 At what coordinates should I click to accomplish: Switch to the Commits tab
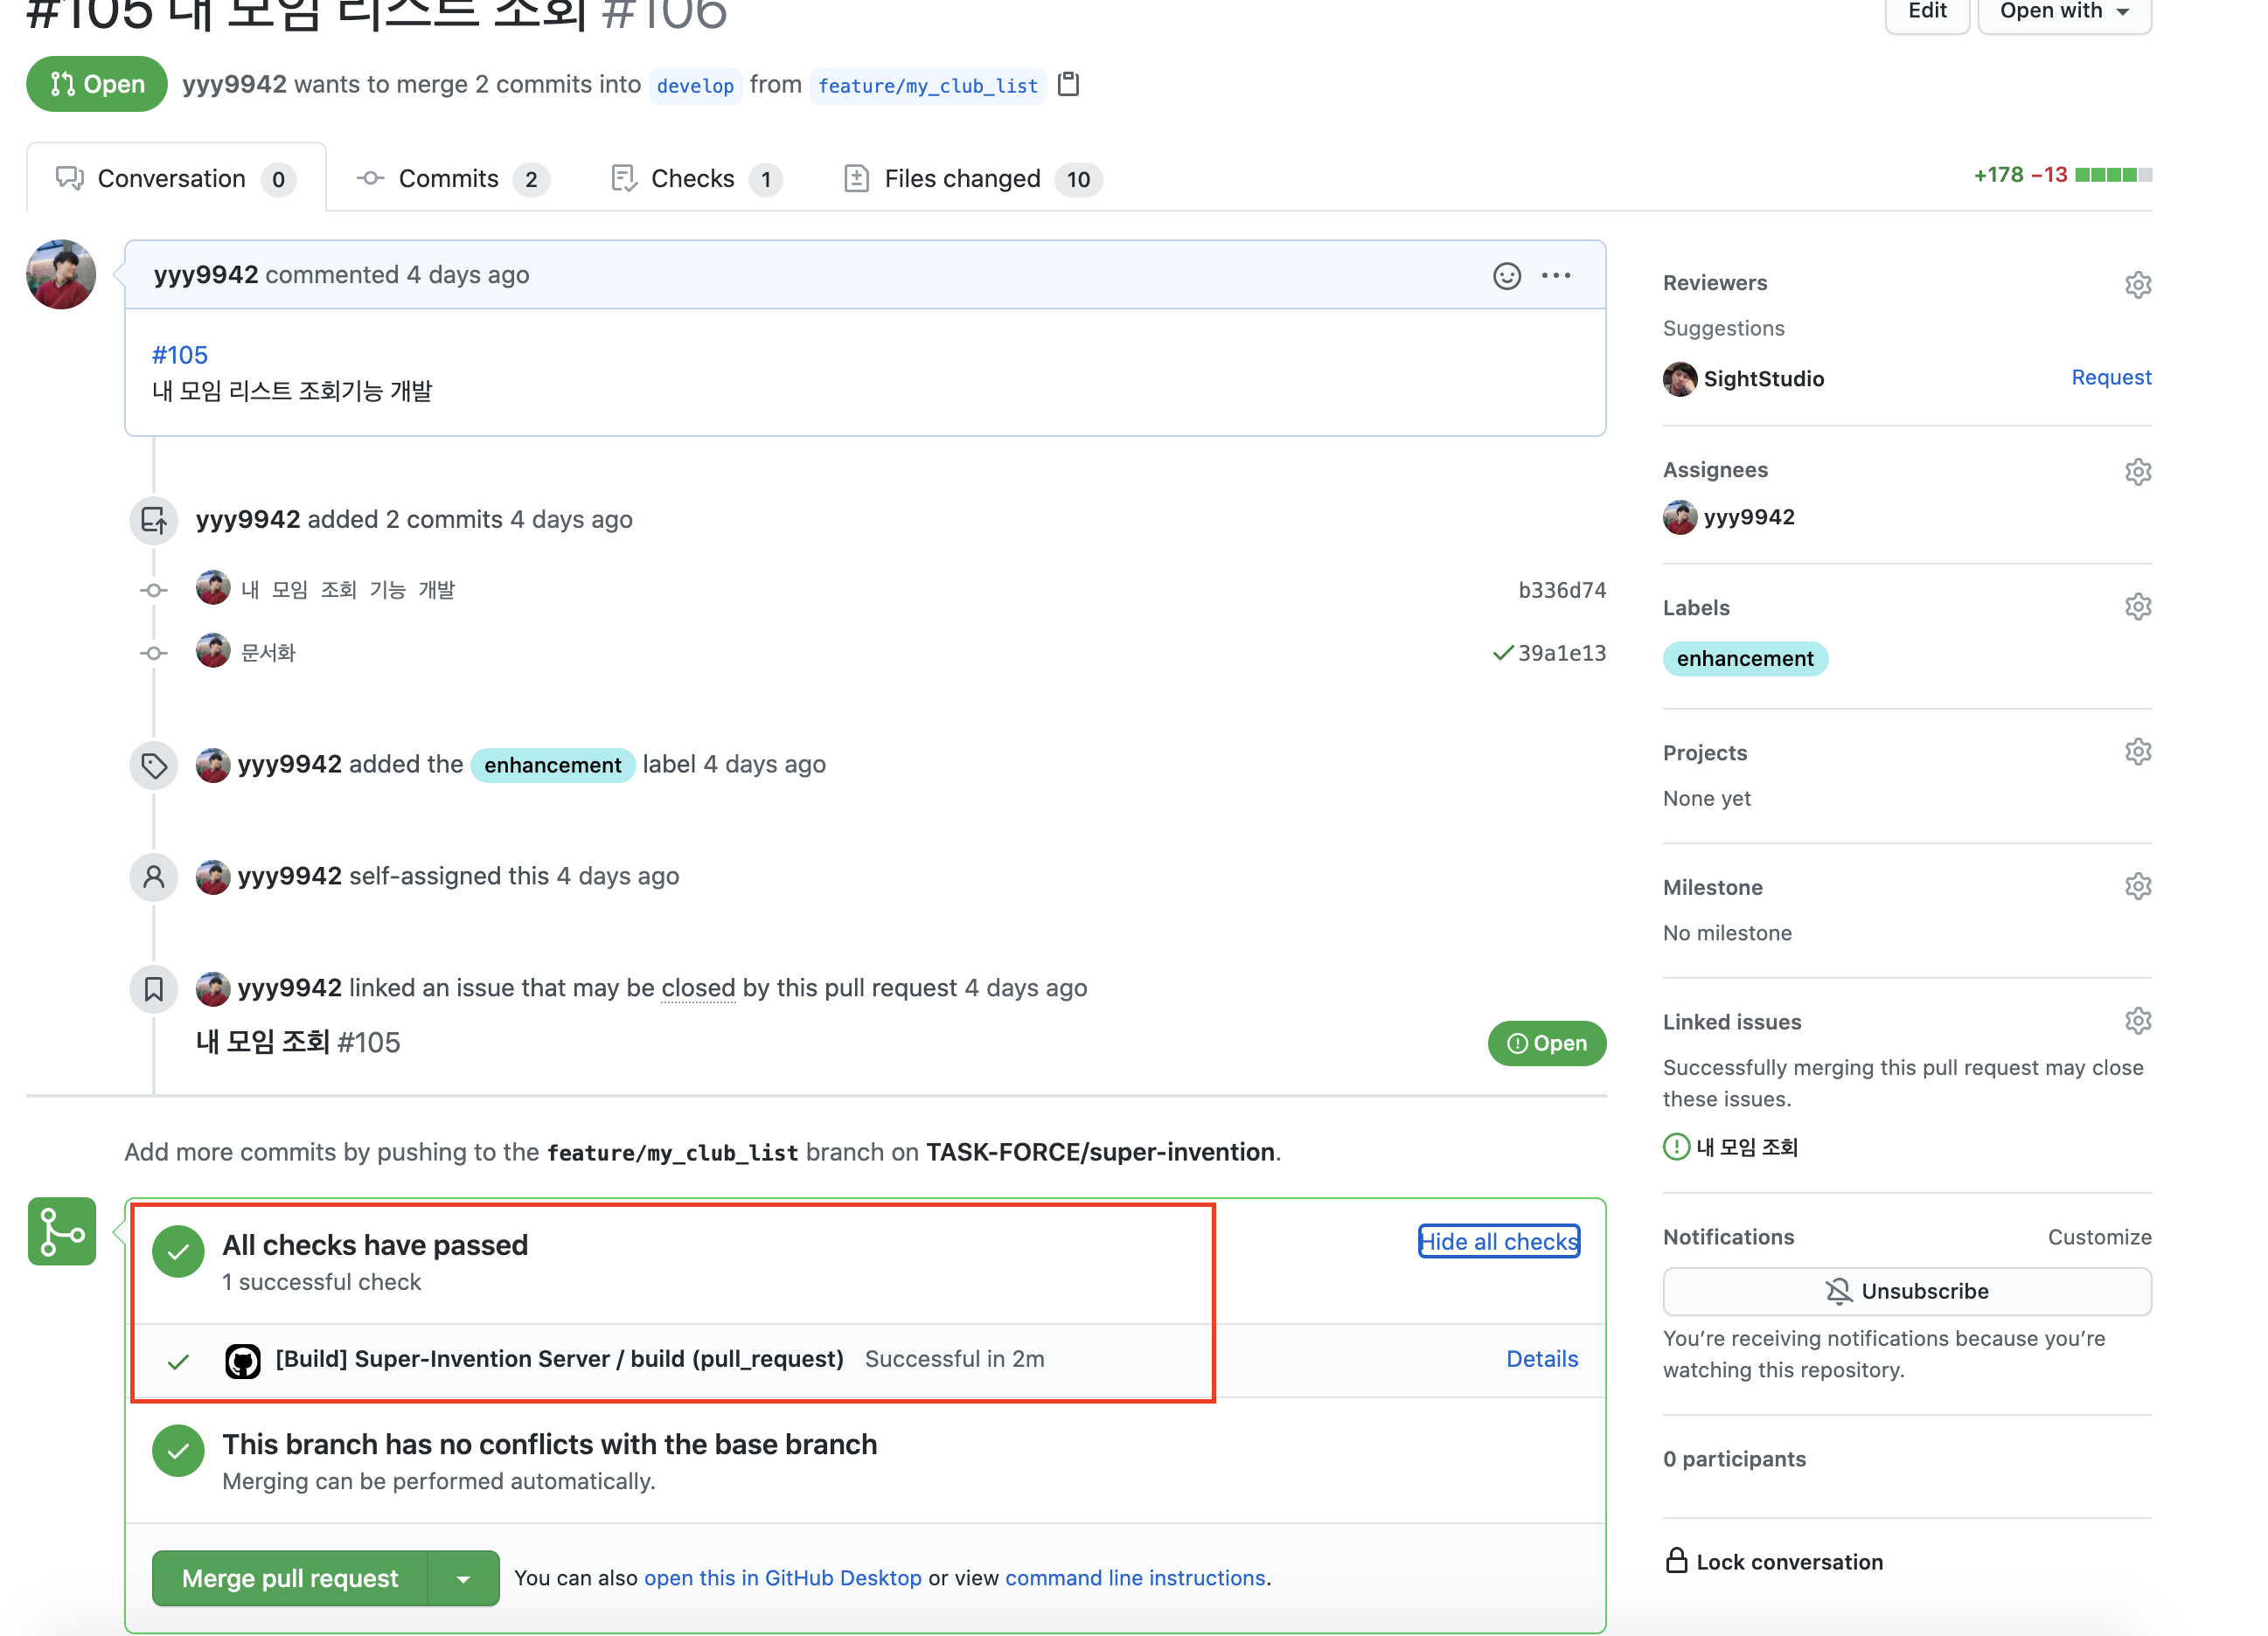tap(452, 179)
